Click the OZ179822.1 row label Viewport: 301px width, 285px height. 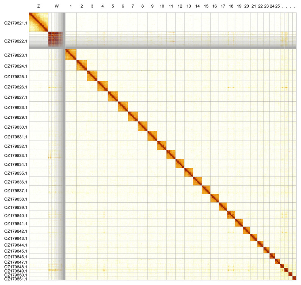(x=16, y=41)
